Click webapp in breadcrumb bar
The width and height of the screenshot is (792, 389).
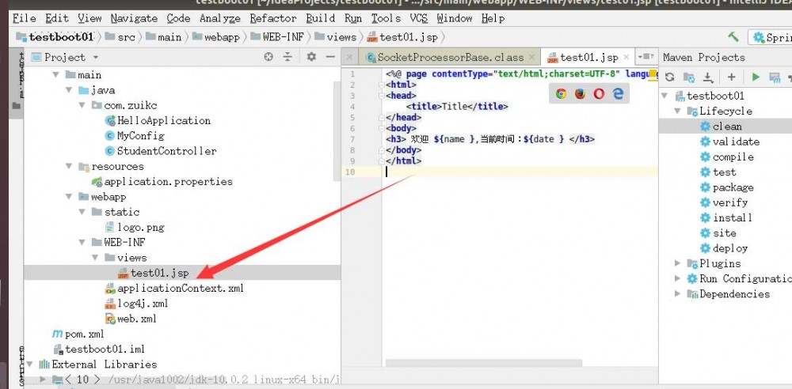pos(222,37)
